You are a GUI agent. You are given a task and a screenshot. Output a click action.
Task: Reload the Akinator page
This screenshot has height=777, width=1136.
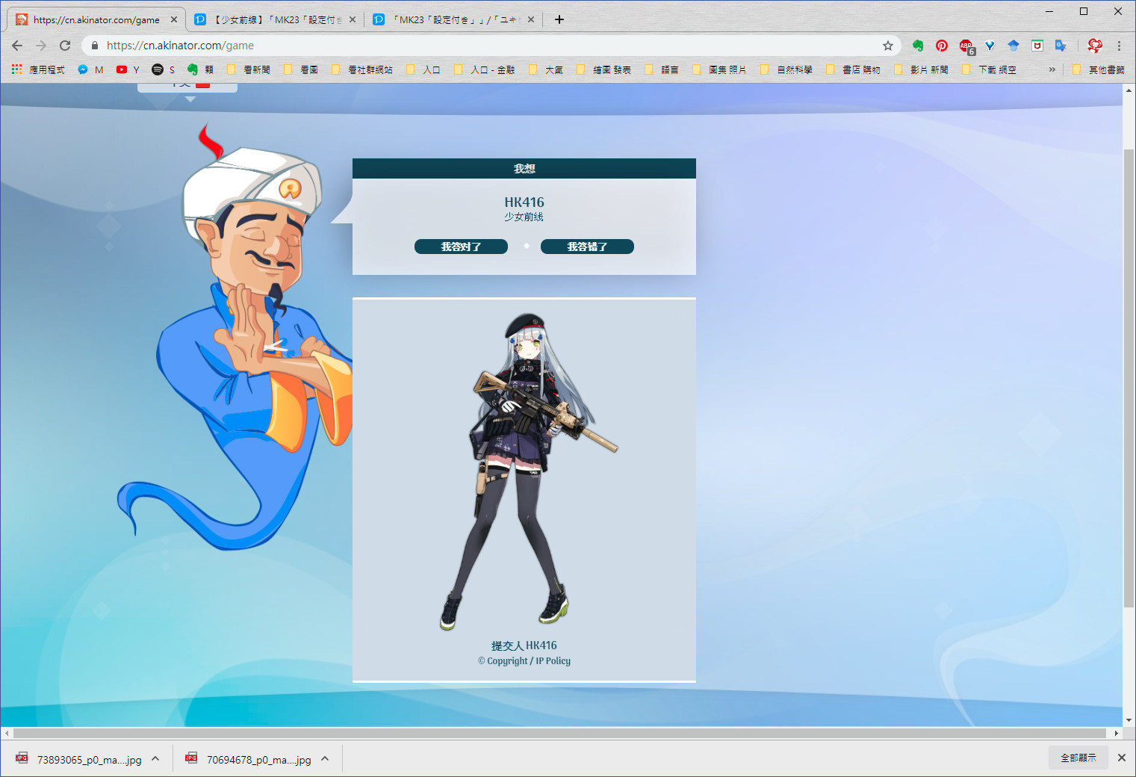click(65, 46)
